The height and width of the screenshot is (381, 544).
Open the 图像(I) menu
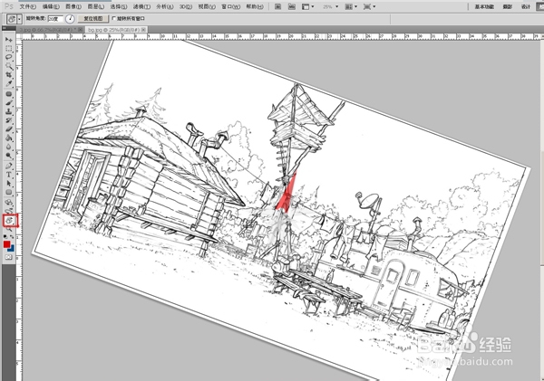[73, 6]
